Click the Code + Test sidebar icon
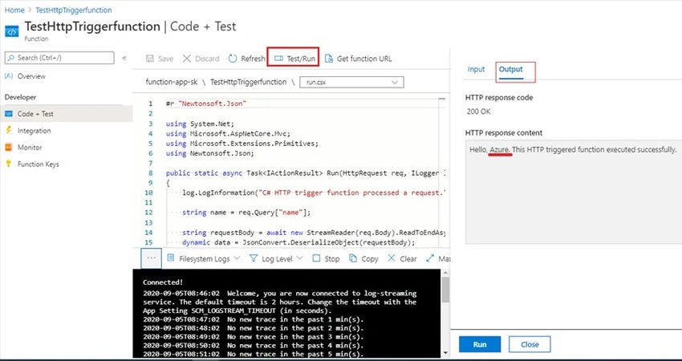 point(9,114)
